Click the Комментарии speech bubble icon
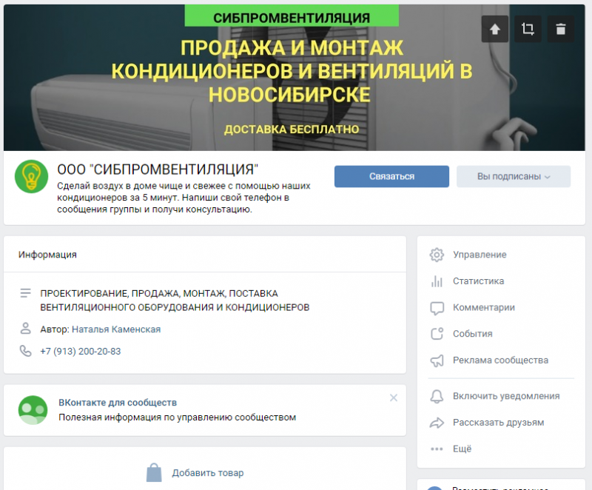Viewport: 592px width, 490px height. point(437,308)
